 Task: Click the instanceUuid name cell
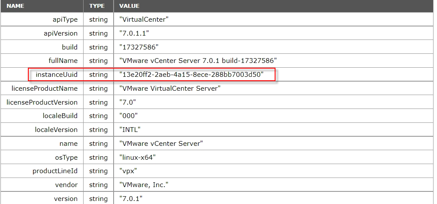click(x=42, y=75)
